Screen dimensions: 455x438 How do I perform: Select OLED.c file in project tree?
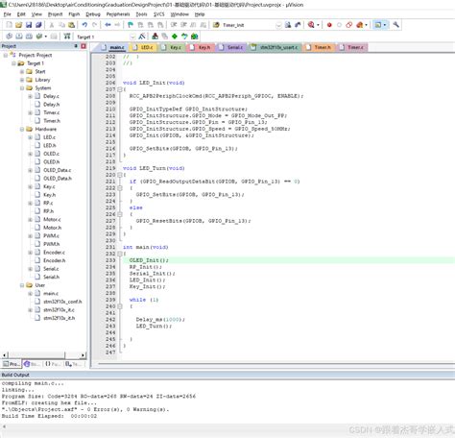[x=51, y=154]
